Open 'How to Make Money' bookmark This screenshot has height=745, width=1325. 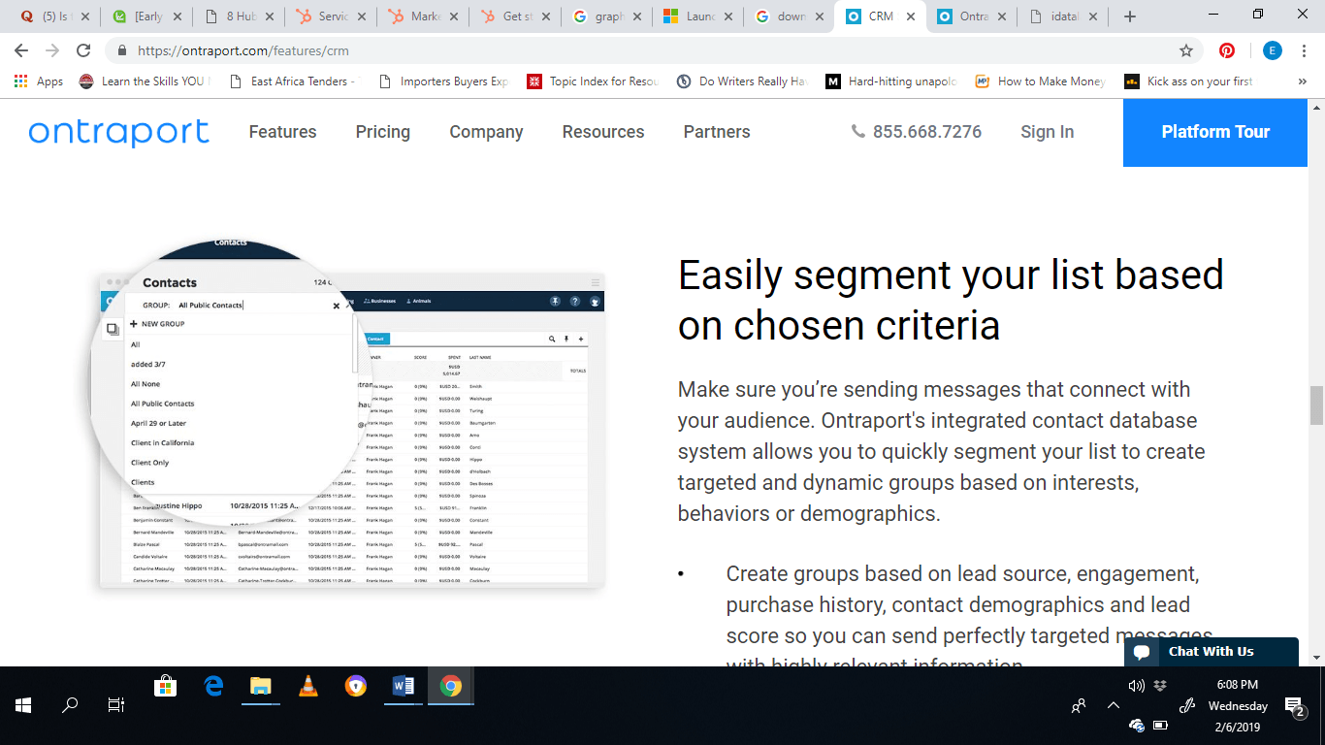(x=1041, y=81)
